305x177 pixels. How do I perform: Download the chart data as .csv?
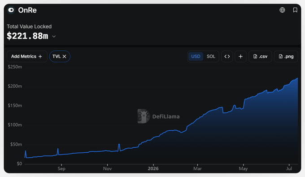pyautogui.click(x=260, y=57)
